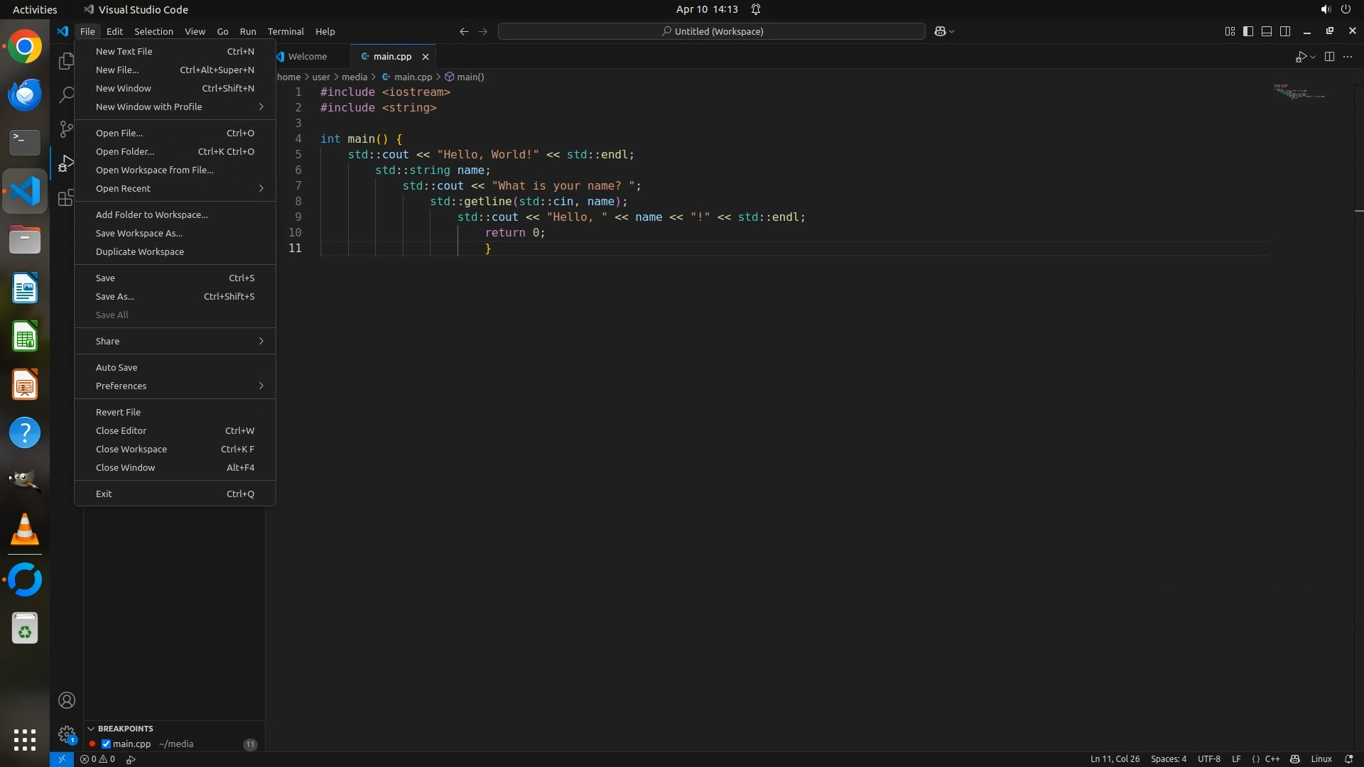Screen dimensions: 1364x767
Task: Click the Run or Debug play icon
Action: pos(1300,57)
